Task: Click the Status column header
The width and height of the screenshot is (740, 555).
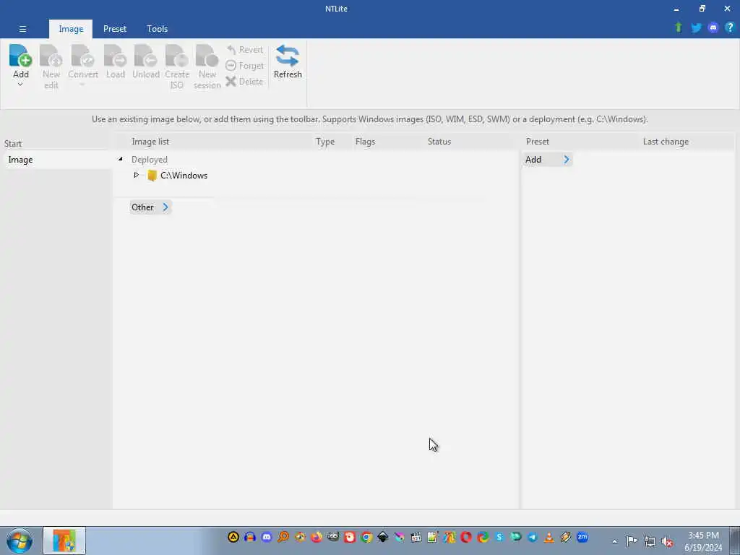Action: pyautogui.click(x=439, y=142)
